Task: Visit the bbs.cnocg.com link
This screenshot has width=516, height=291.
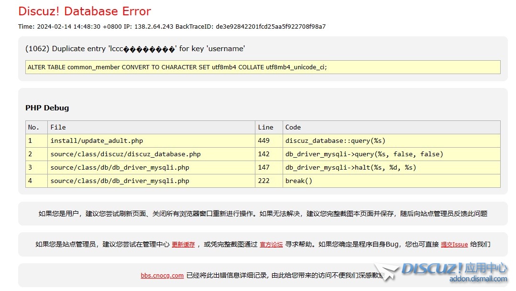Action: pyautogui.click(x=162, y=276)
